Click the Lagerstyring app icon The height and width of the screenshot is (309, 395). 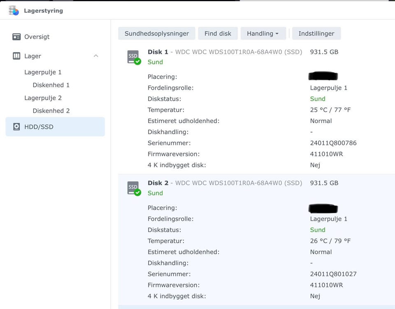(x=14, y=11)
